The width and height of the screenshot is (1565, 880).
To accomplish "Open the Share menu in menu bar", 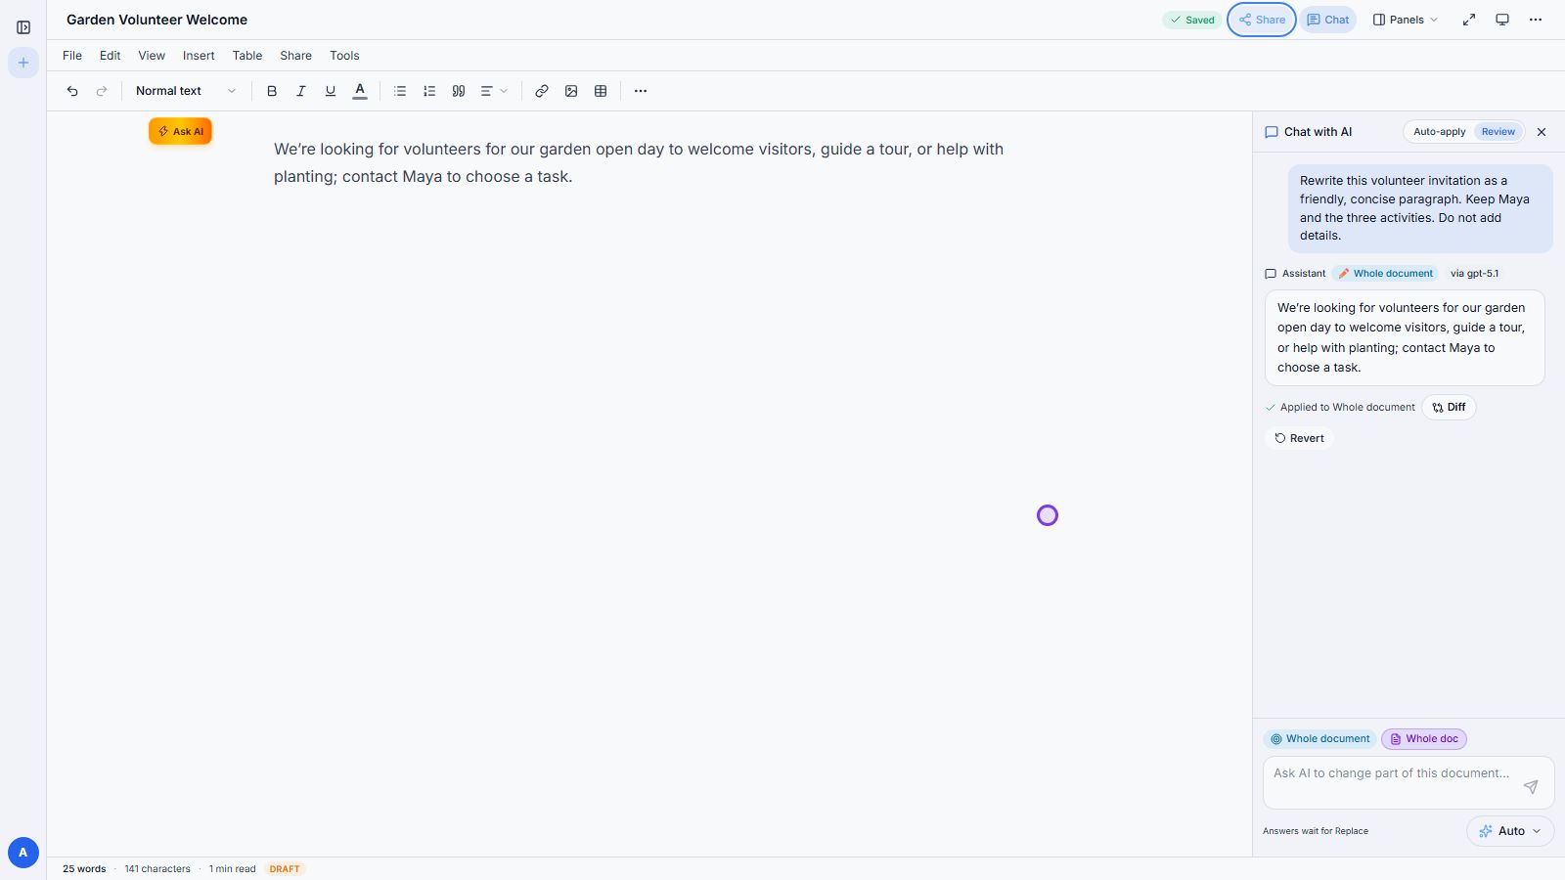I will click(296, 56).
